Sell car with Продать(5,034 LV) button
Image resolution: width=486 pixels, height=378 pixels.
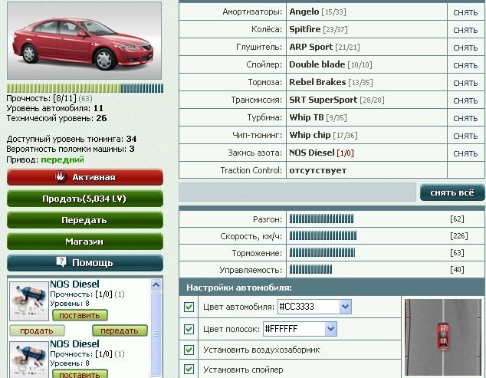85,199
